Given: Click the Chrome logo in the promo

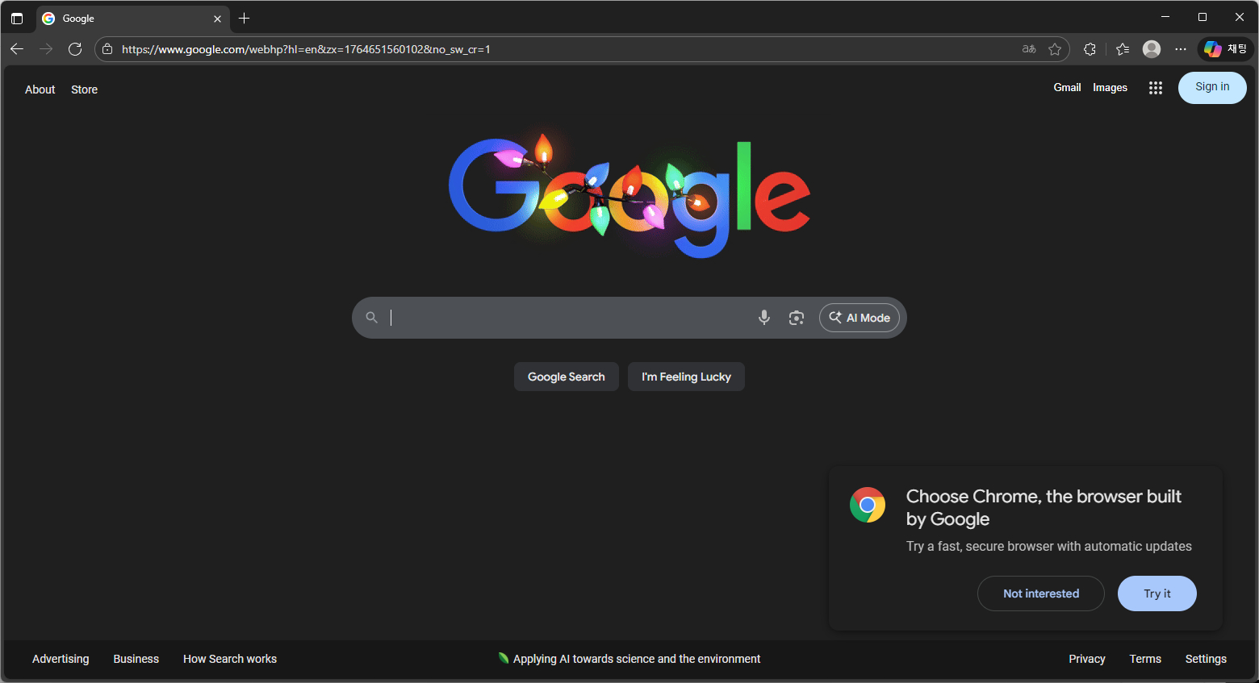Looking at the screenshot, I should tap(868, 505).
